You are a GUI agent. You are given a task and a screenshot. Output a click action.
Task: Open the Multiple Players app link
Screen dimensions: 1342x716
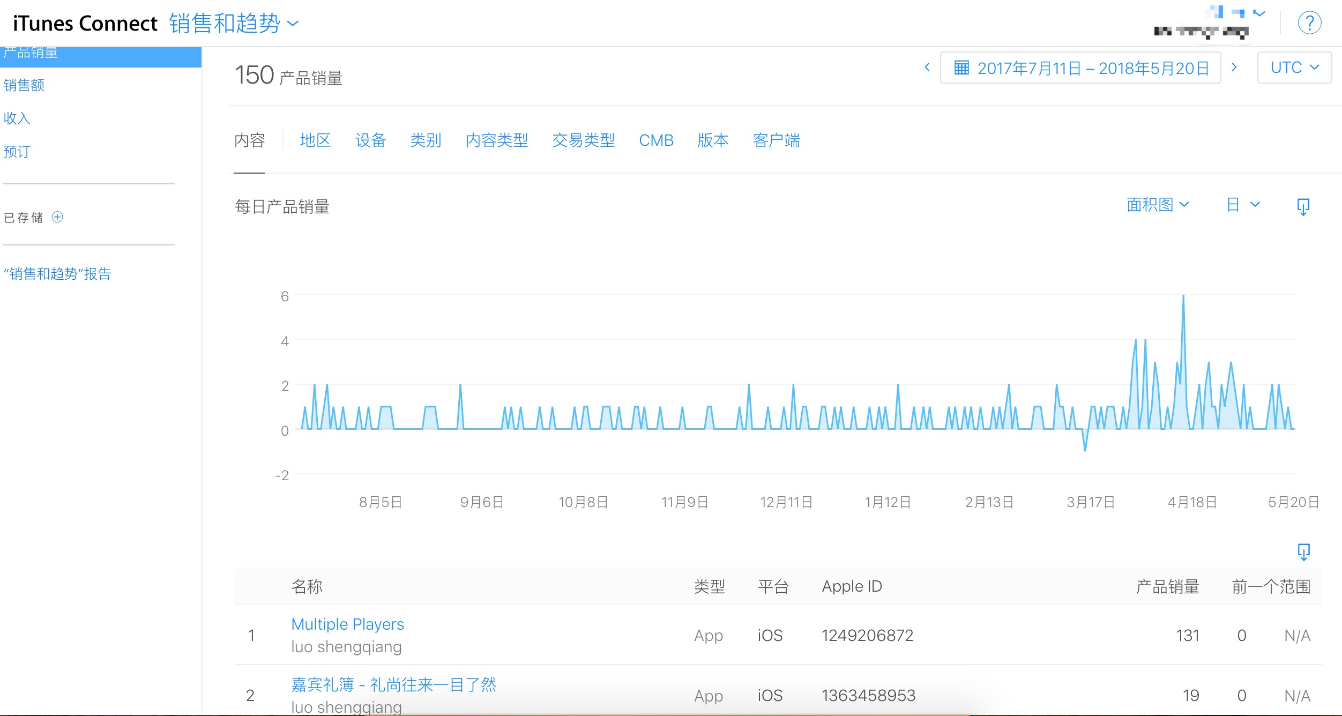[x=347, y=624]
